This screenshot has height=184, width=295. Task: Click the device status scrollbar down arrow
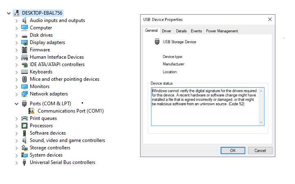tap(261, 122)
